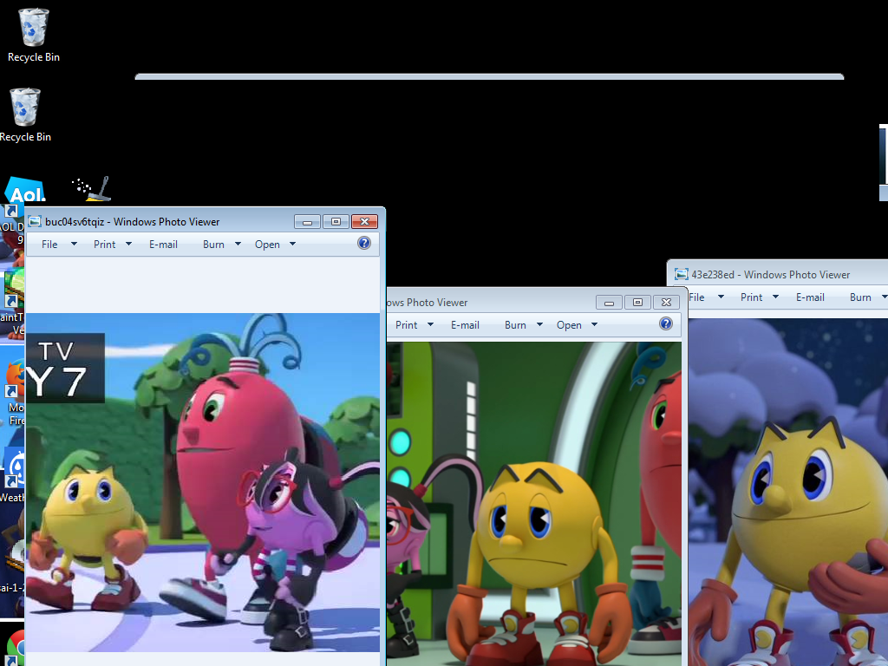Expand the Burn arrow in buc04sv6tqiz window

tap(238, 244)
